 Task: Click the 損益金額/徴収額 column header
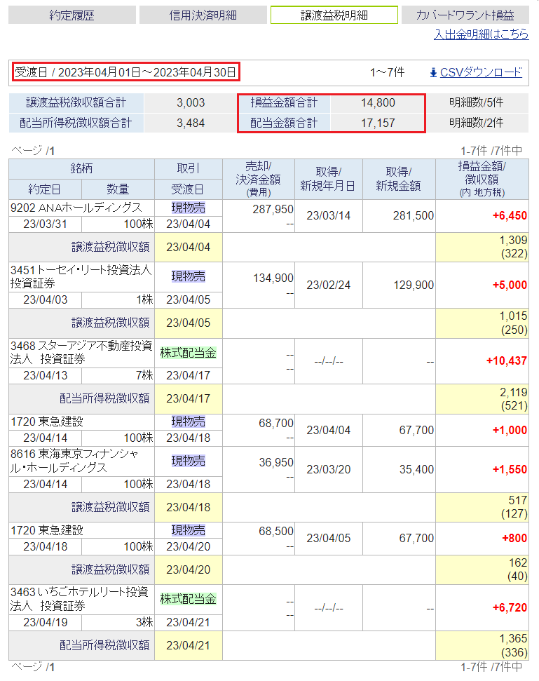point(482,179)
